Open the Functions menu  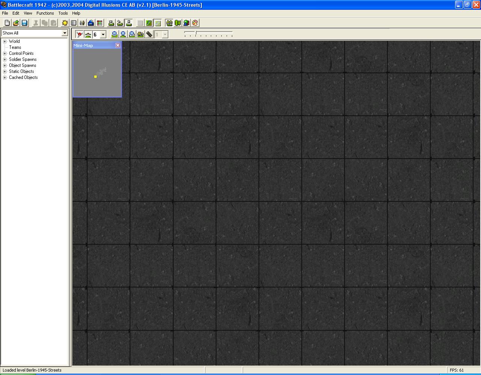tap(45, 13)
